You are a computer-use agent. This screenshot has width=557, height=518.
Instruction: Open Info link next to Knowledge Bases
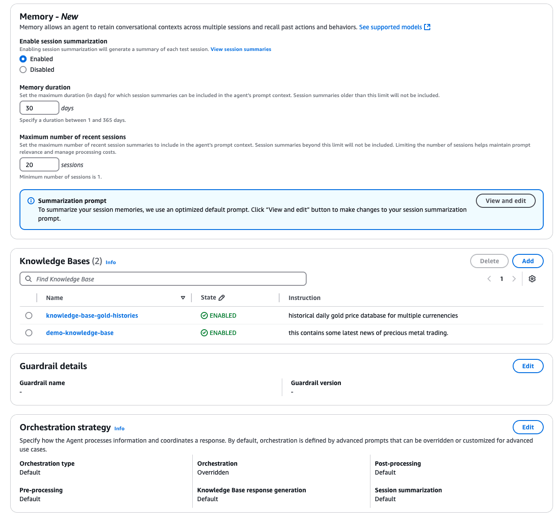point(111,262)
